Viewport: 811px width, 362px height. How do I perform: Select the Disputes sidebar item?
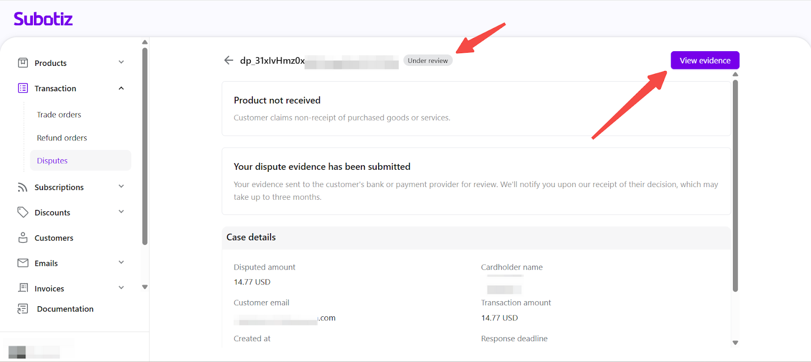tap(52, 161)
